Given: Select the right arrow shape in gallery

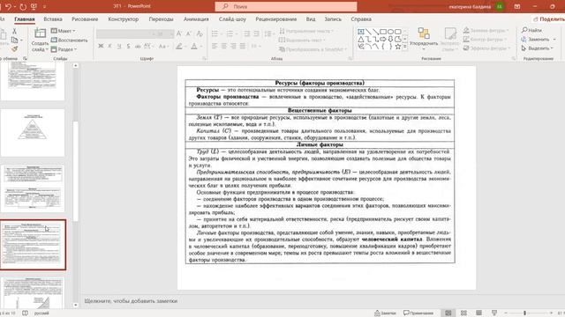Looking at the screenshot, I should [383, 39].
